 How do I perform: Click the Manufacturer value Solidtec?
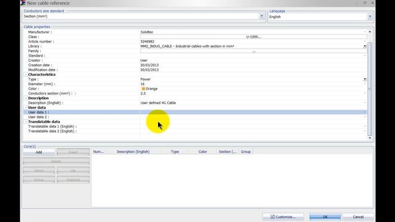click(147, 32)
